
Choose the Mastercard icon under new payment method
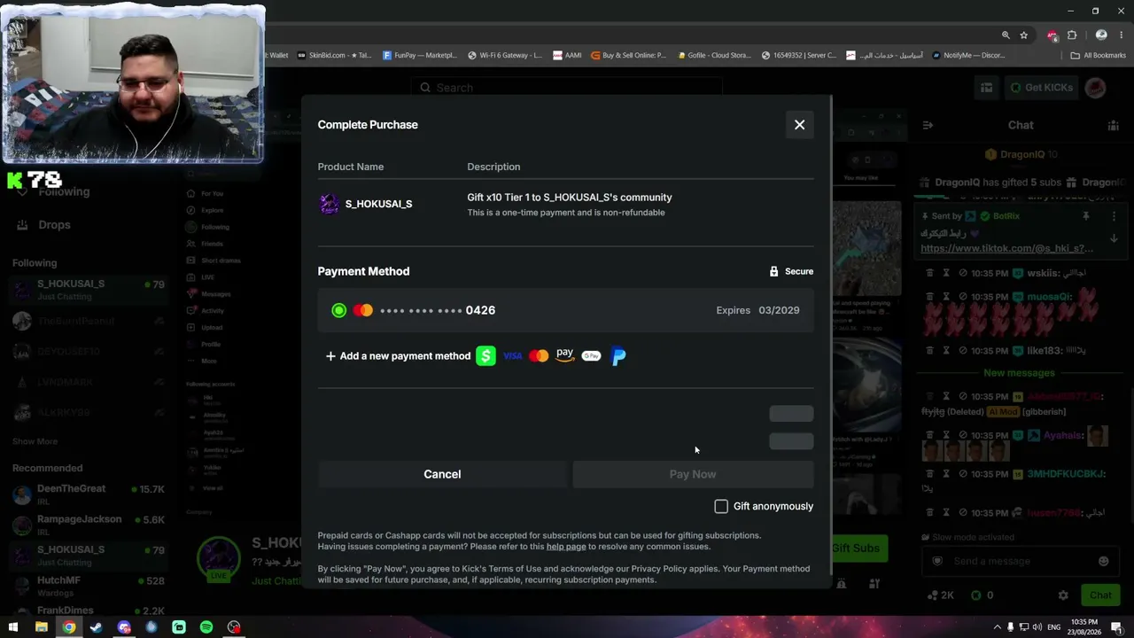pyautogui.click(x=539, y=356)
